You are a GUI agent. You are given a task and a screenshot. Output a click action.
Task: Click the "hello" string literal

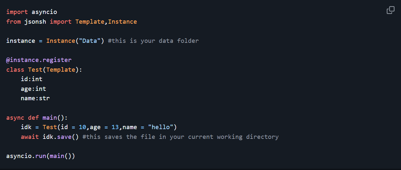[160, 127]
